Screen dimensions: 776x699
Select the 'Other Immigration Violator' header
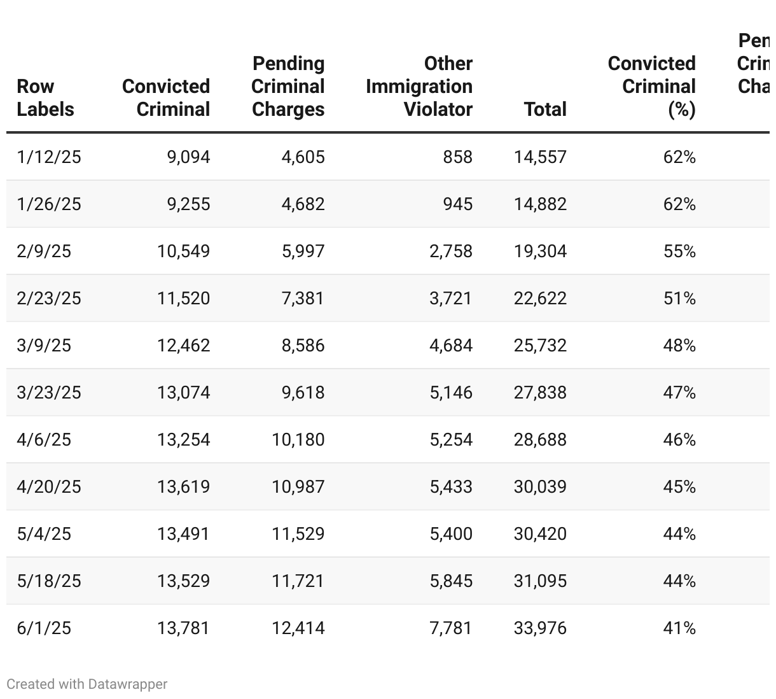point(419,86)
